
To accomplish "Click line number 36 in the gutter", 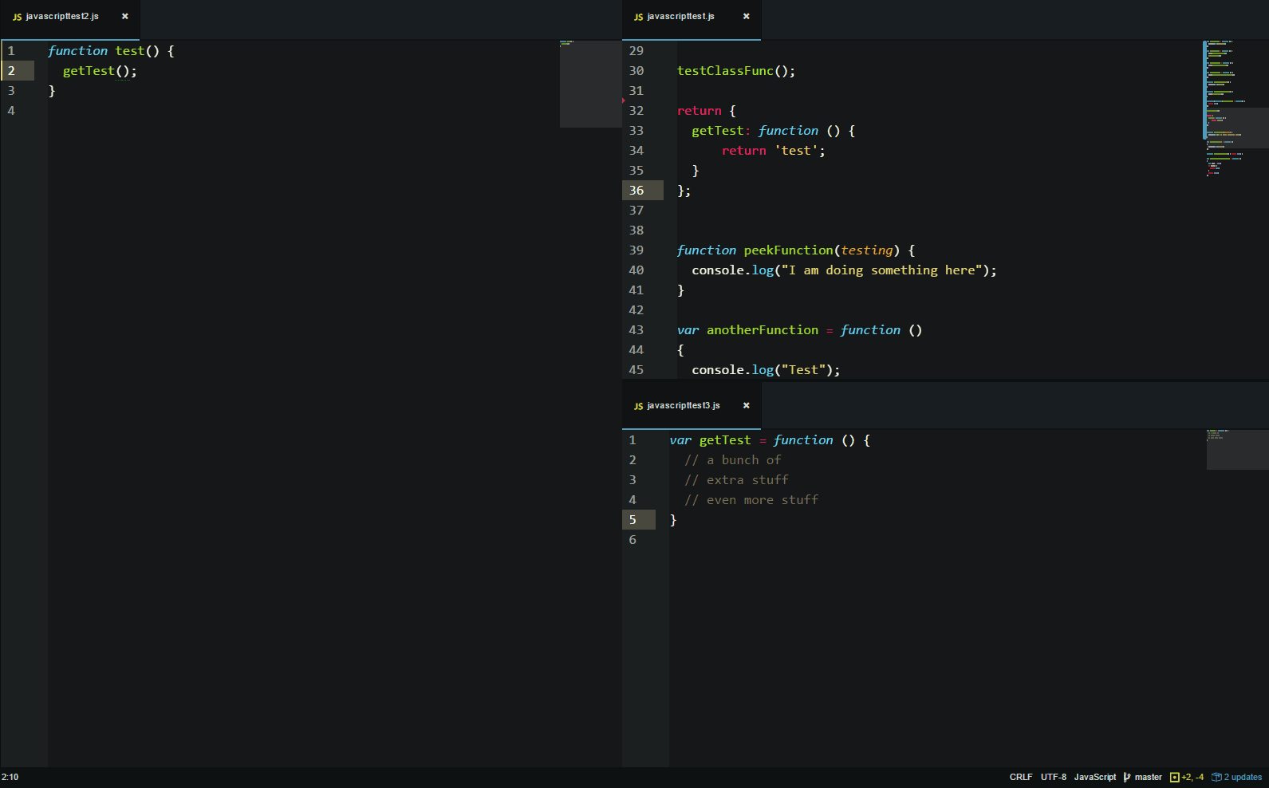I will coord(636,191).
